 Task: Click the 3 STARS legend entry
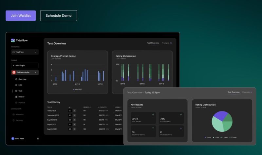(233, 137)
